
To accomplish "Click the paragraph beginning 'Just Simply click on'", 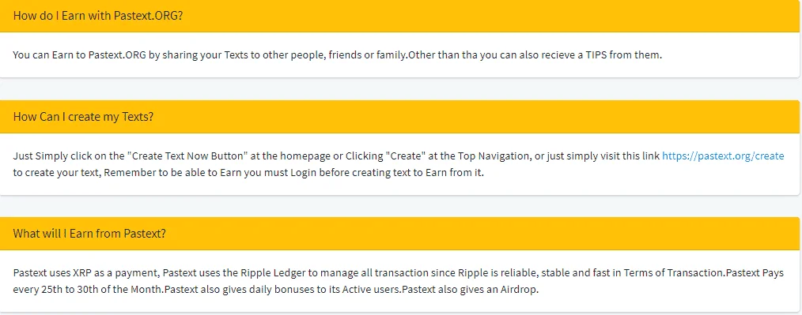I will click(399, 164).
